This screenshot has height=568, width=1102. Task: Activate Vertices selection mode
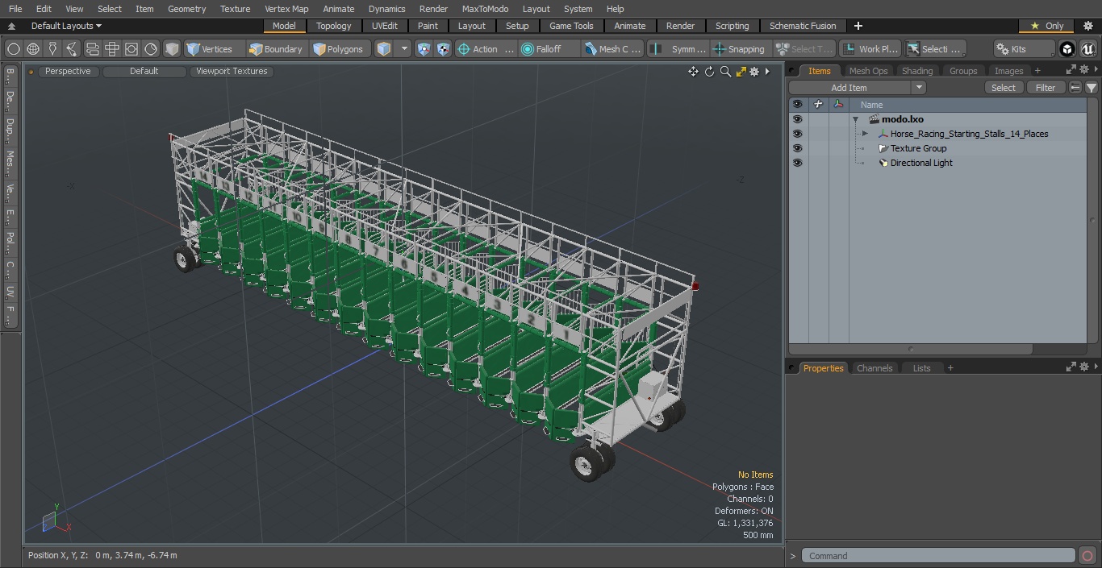pyautogui.click(x=209, y=49)
